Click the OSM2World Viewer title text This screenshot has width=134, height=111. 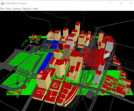(x=16, y=3)
